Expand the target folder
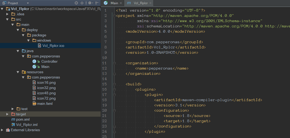Screen dimensions: 290x138 [7, 114]
